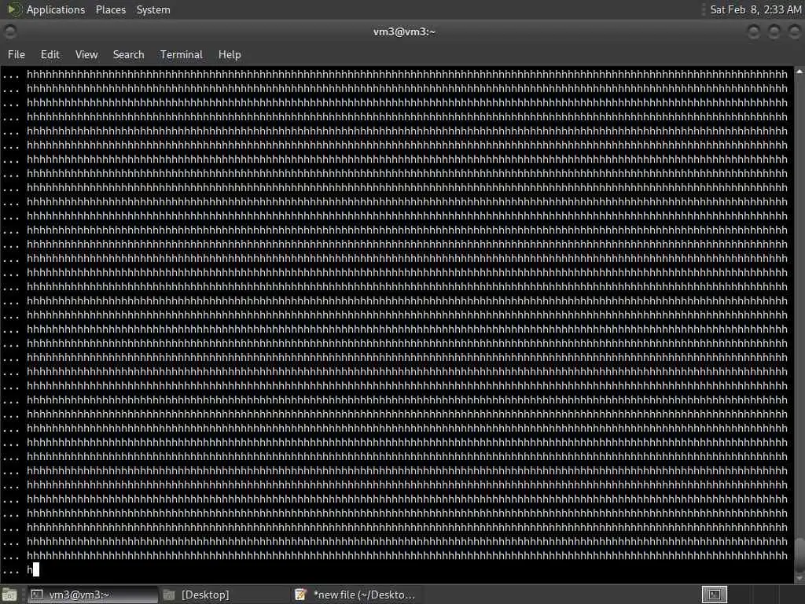Screen dimensions: 805x604
Task: Open the Terminal menu
Action: (x=182, y=54)
